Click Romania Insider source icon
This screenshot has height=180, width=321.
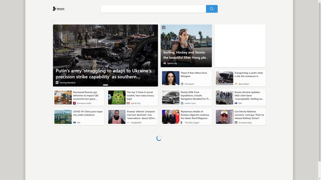74,103
